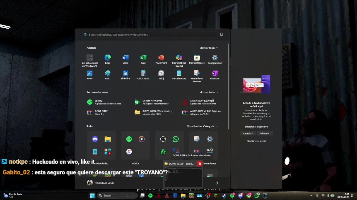Open the Visualización: Categoría dropdown
The height and width of the screenshot is (200, 357).
coord(202,126)
